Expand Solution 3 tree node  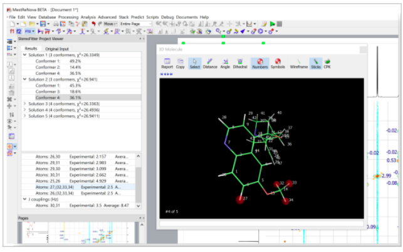[x=24, y=103]
